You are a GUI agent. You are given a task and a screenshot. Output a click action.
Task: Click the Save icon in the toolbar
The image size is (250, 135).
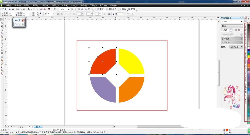coord(9,9)
